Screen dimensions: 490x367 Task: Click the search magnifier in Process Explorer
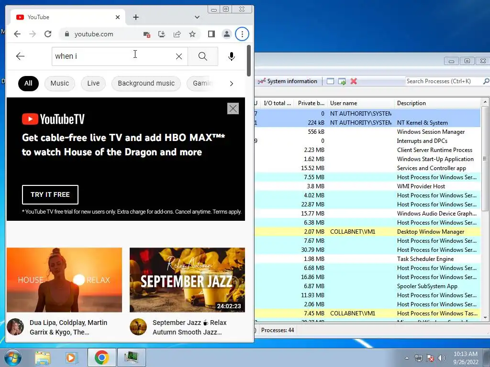(486, 81)
